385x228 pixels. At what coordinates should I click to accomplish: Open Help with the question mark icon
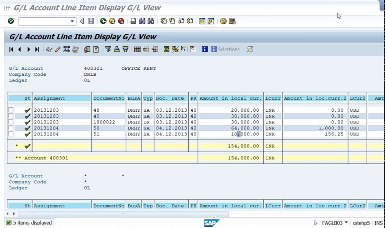pyautogui.click(x=223, y=21)
